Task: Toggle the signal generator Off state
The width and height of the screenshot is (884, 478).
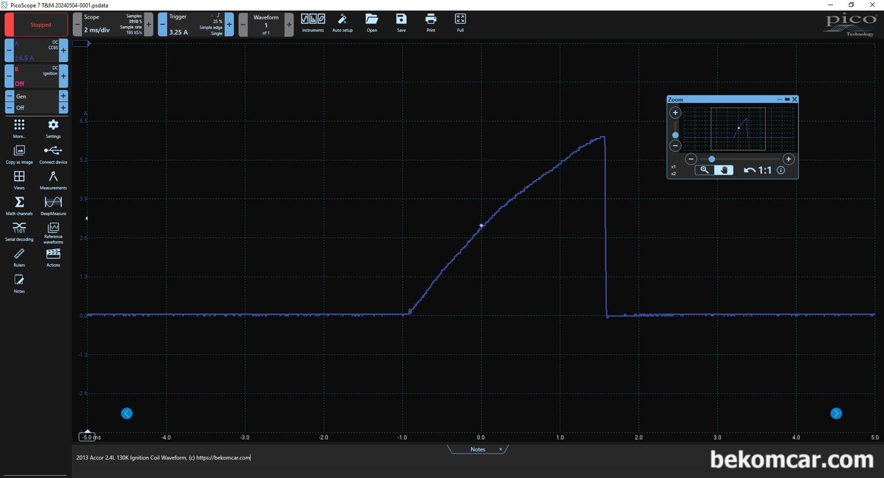Action: [x=37, y=108]
